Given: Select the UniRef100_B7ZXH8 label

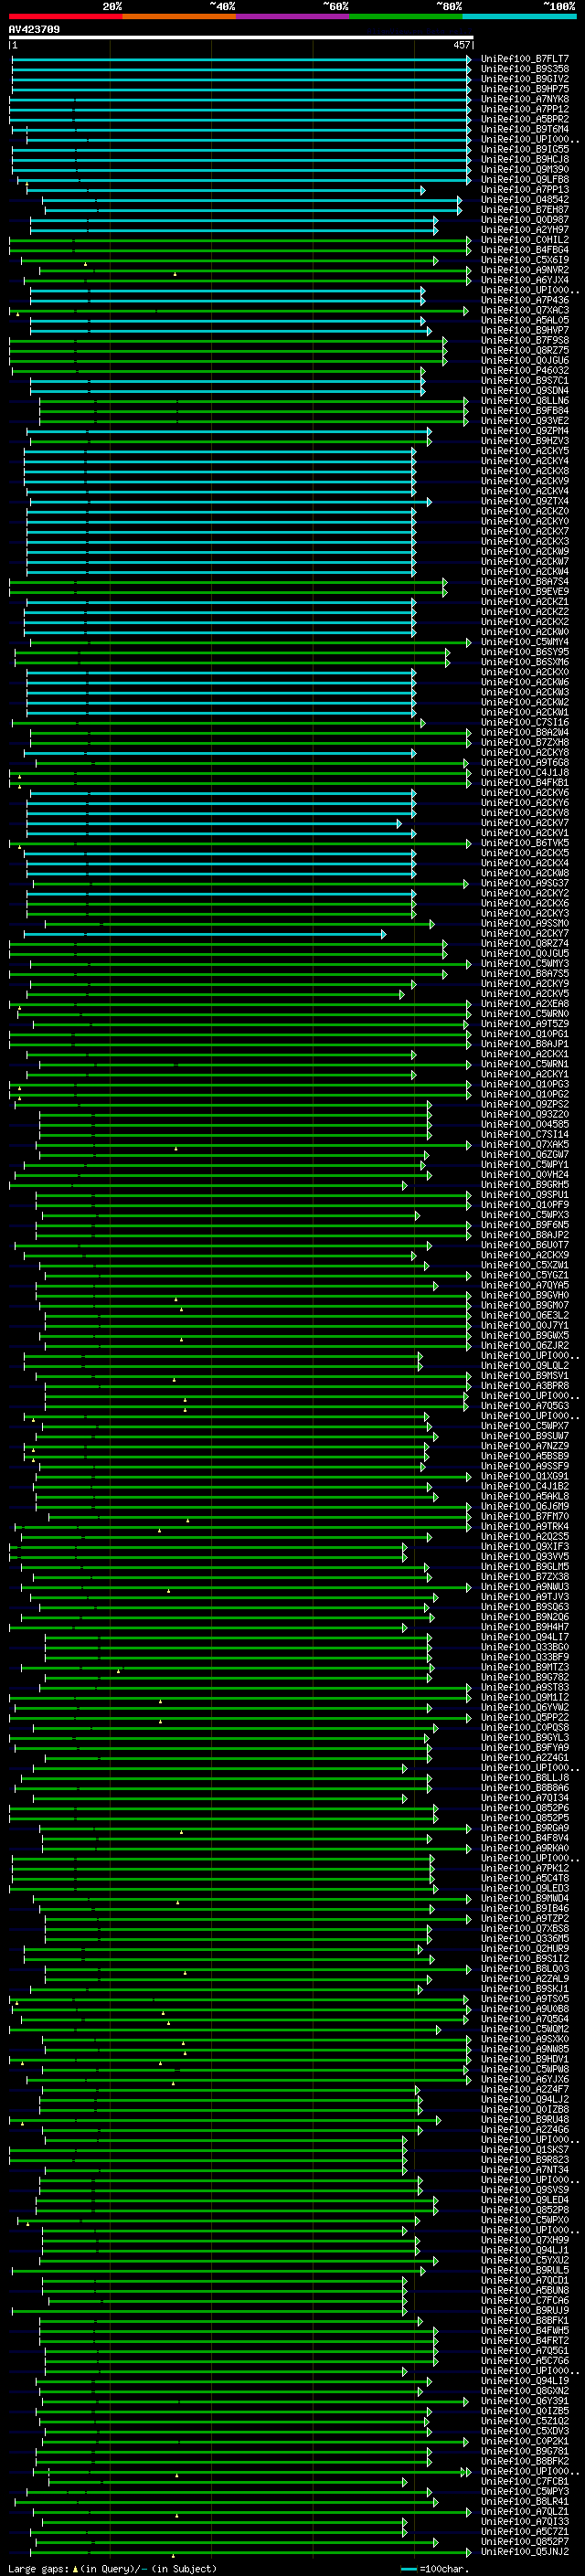Looking at the screenshot, I should point(524,742).
